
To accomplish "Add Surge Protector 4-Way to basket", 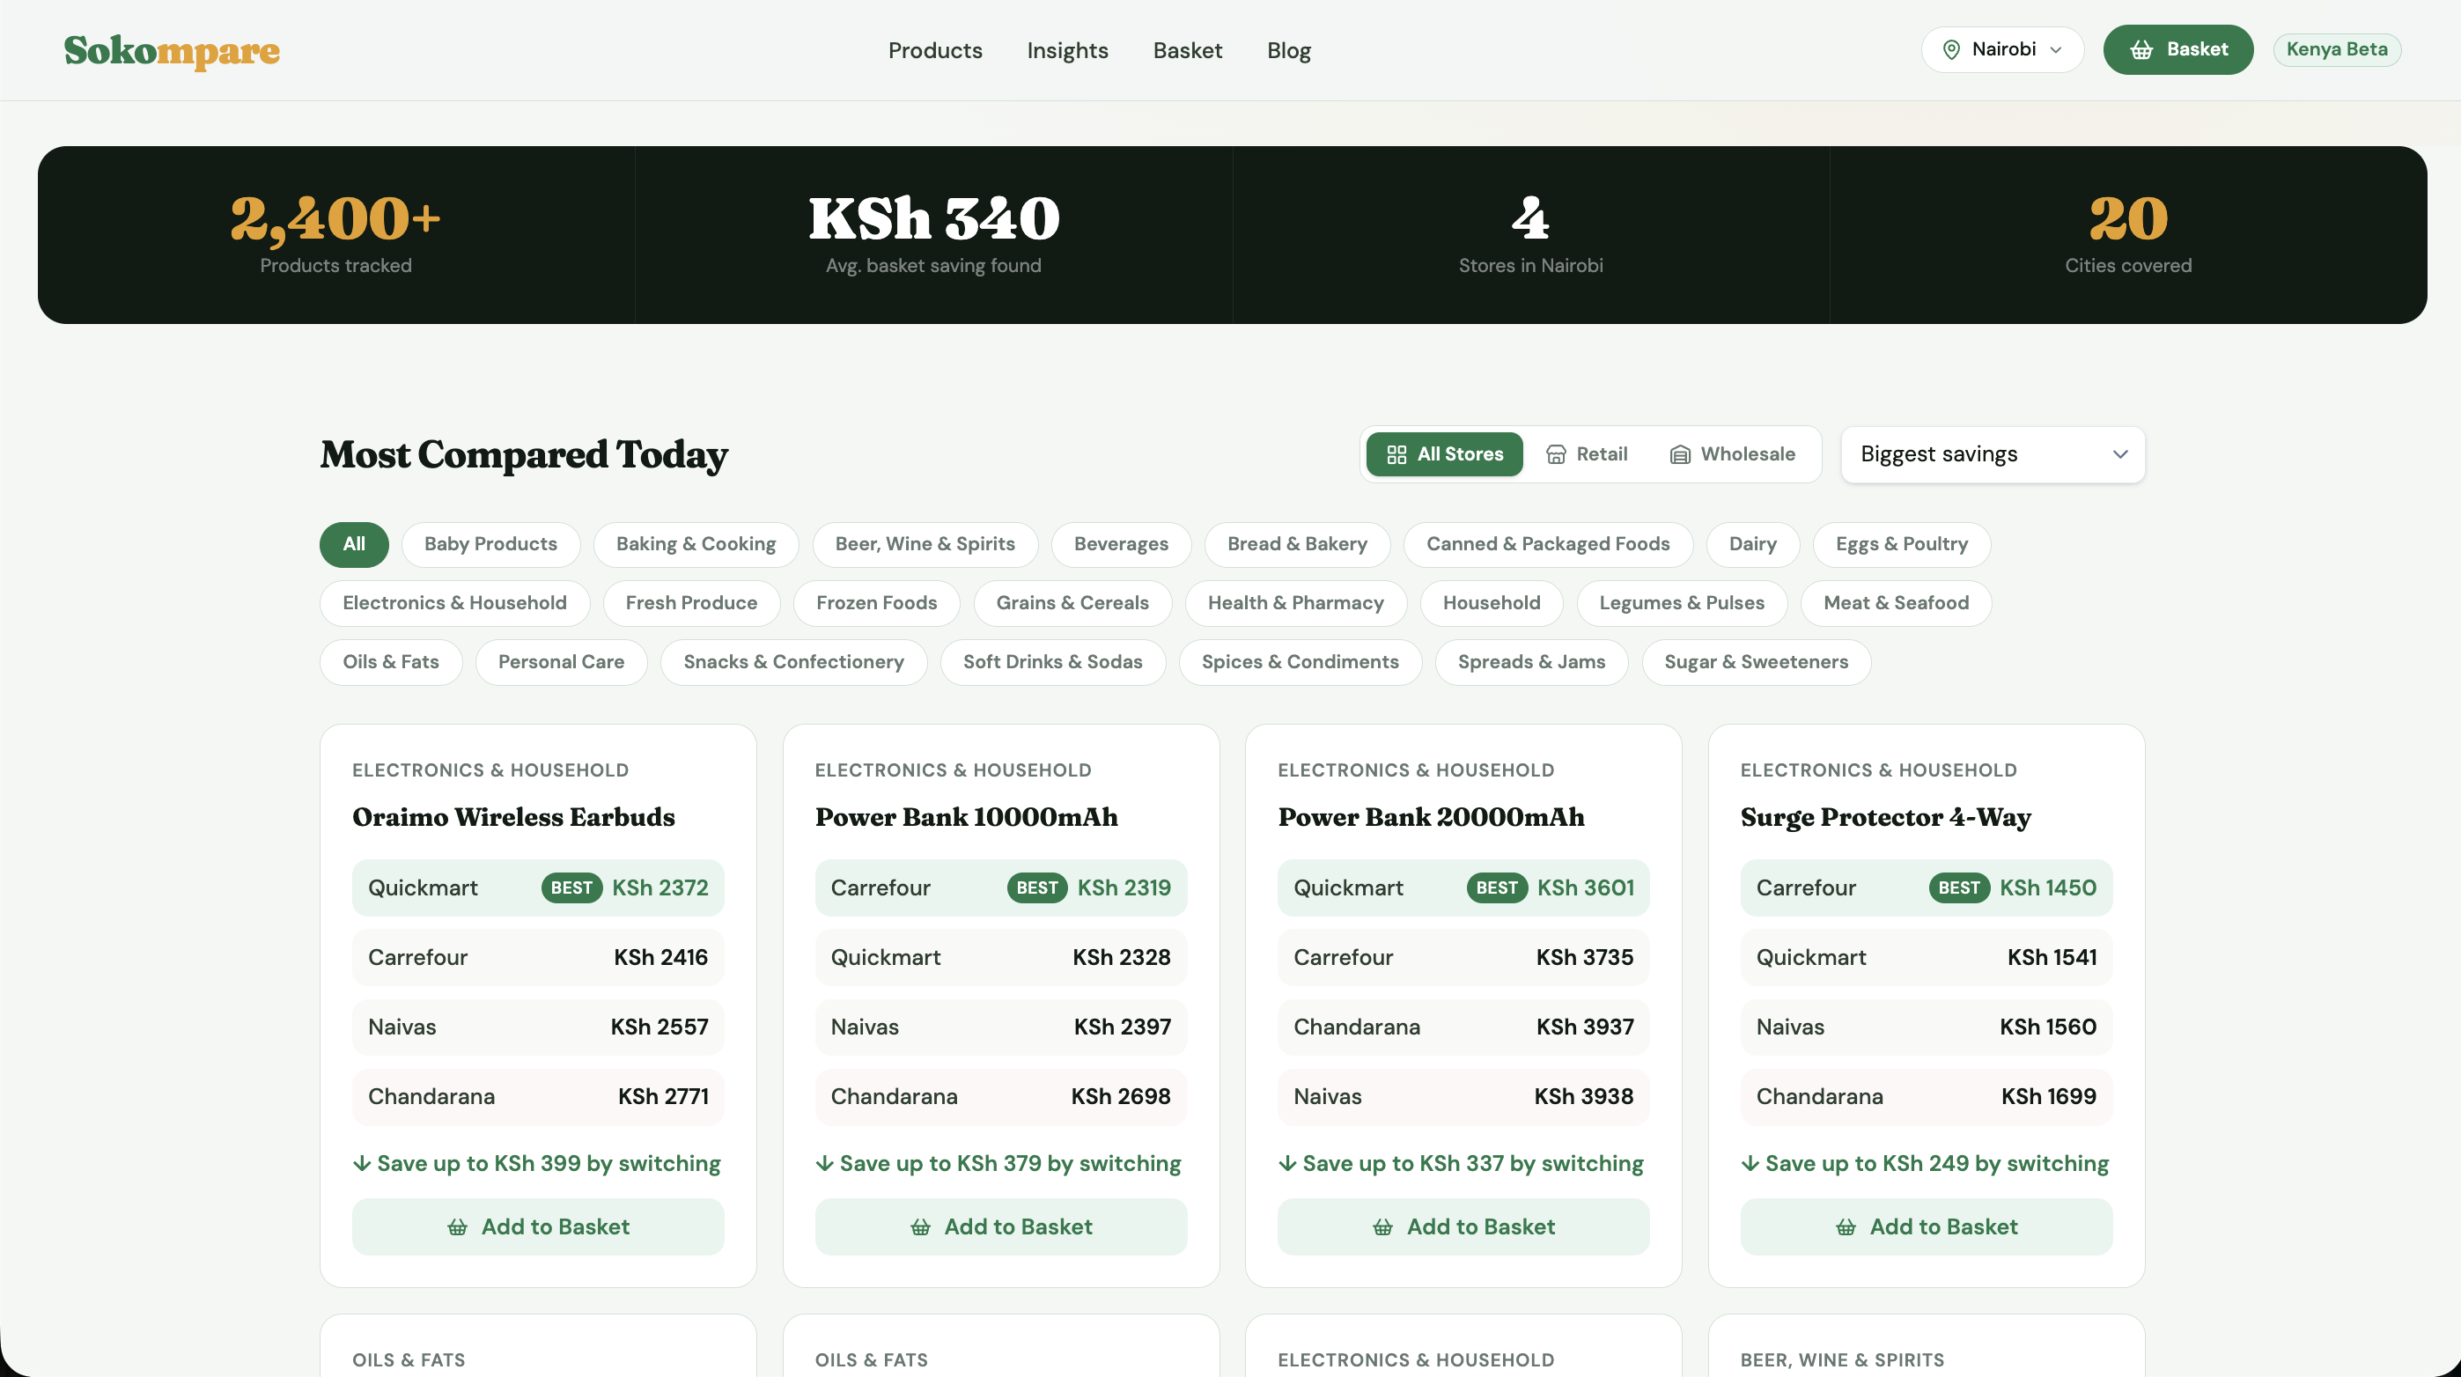I will click(x=1926, y=1227).
